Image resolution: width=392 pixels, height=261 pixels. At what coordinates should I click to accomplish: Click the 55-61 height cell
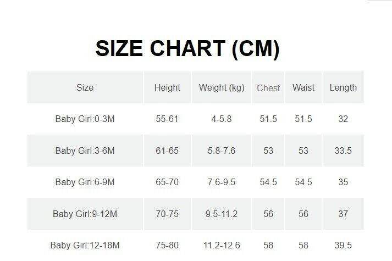(x=167, y=119)
